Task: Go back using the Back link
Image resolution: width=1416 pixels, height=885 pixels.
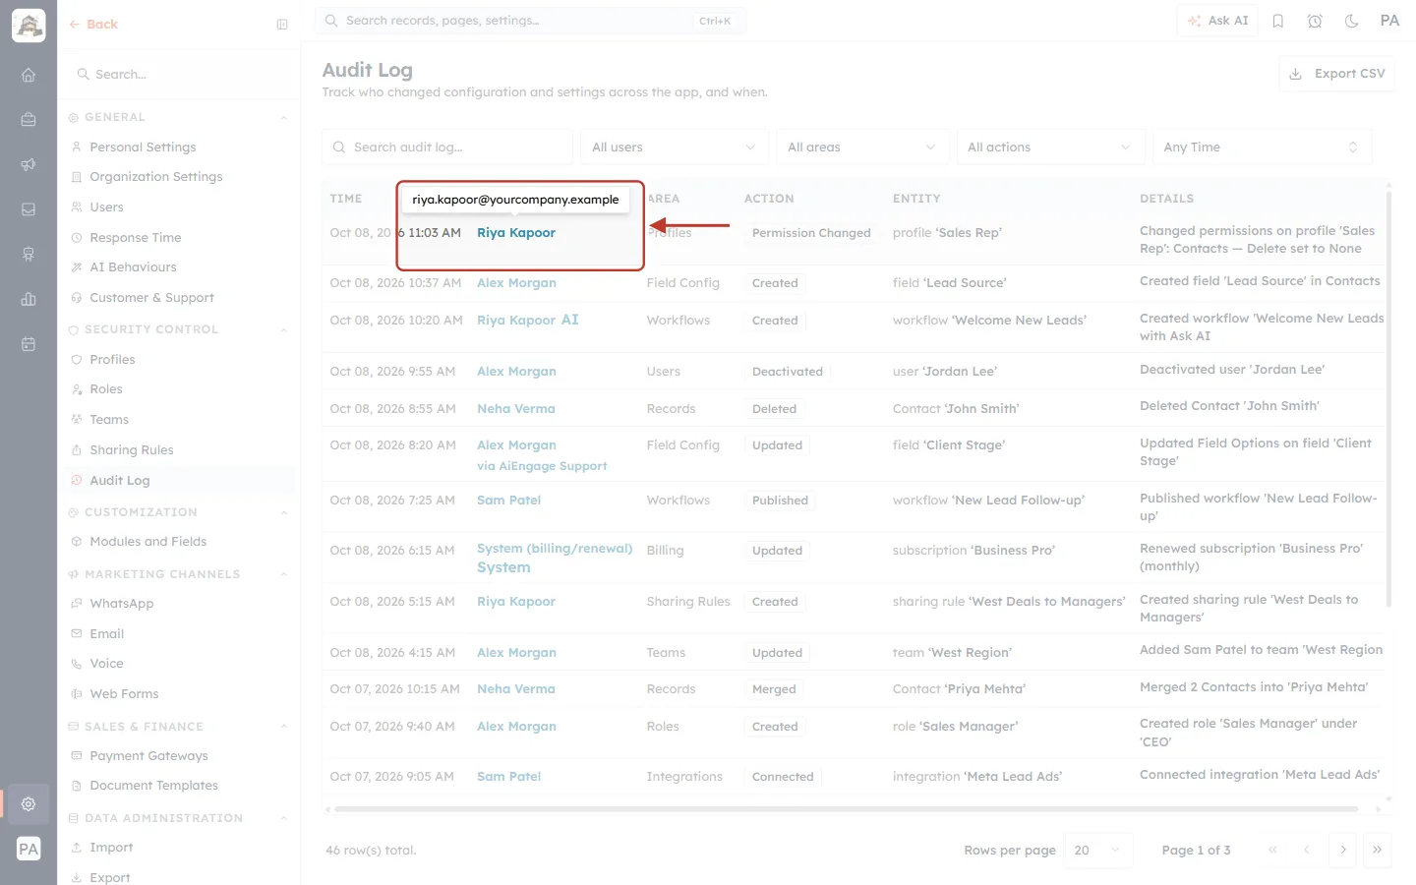Action: tap(93, 25)
